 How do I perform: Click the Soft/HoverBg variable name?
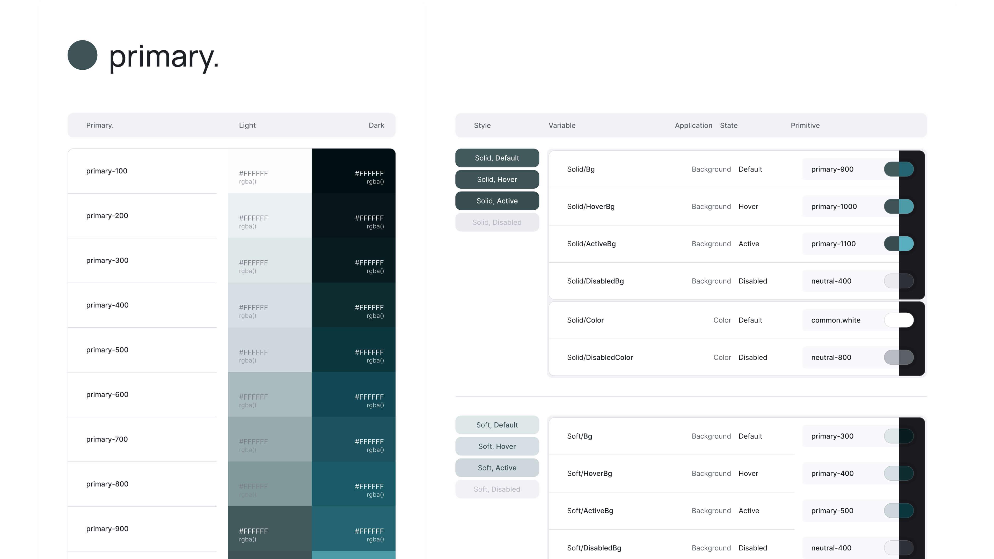click(590, 473)
